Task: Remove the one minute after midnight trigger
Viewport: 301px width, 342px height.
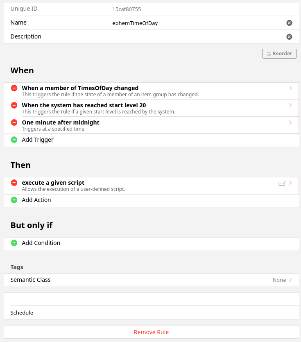Action: coord(14,122)
